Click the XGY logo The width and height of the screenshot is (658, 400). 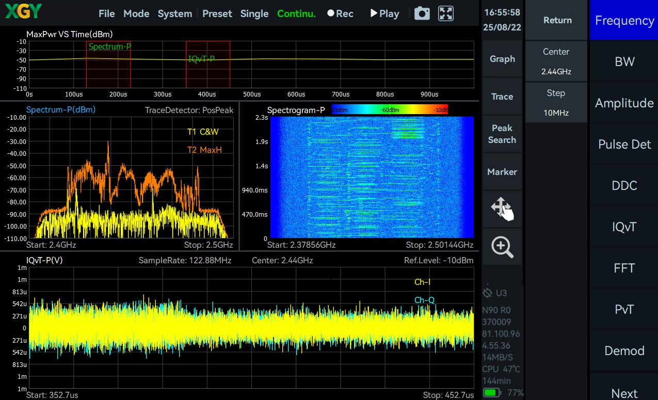point(24,11)
